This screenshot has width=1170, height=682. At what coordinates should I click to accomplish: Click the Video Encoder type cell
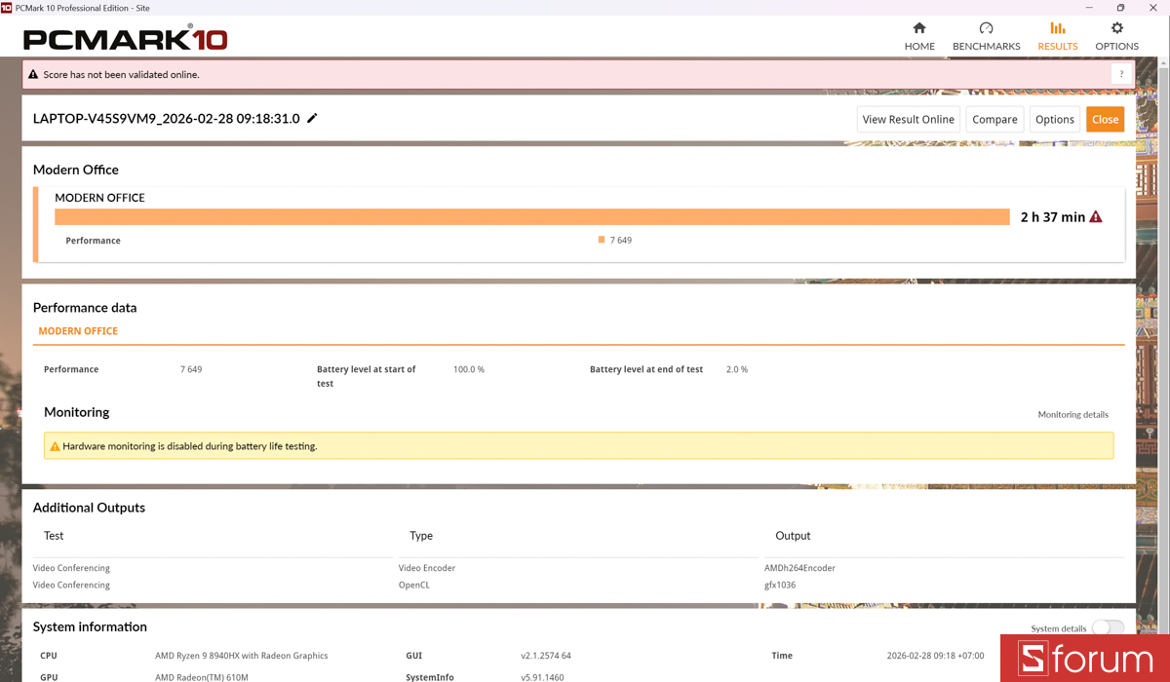pyautogui.click(x=427, y=568)
